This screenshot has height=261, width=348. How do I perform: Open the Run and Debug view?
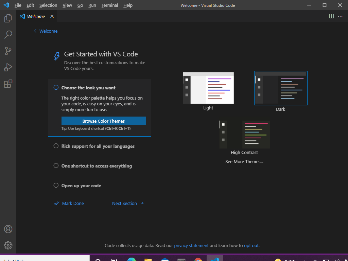click(x=8, y=67)
